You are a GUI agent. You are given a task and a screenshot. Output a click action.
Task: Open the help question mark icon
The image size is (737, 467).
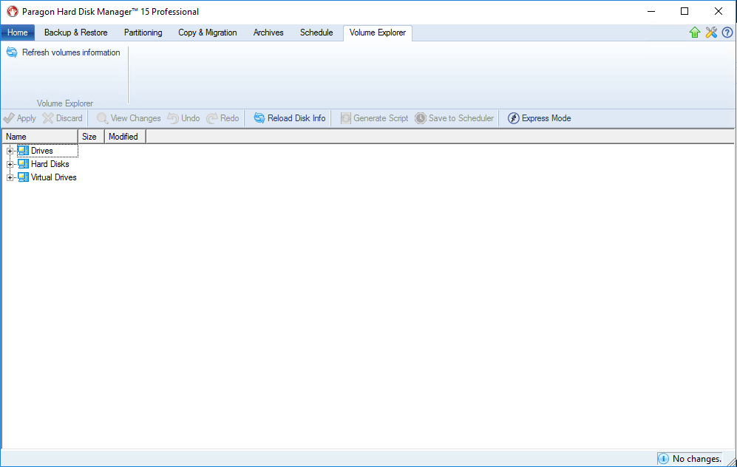(727, 33)
